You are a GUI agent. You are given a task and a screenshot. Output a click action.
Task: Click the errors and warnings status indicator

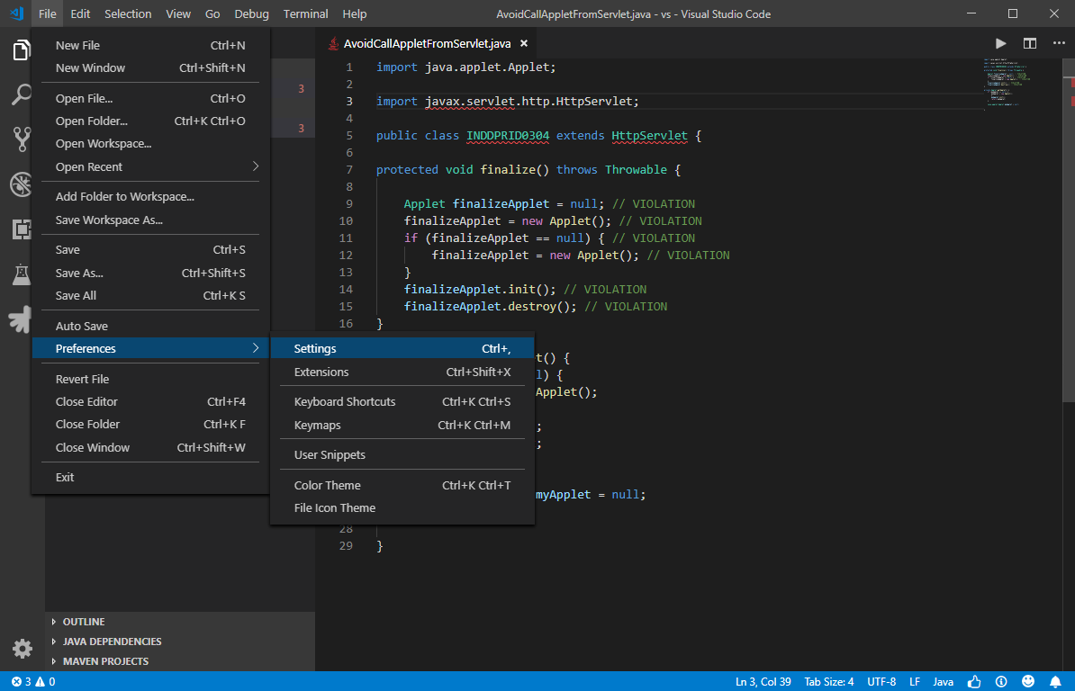click(x=32, y=681)
